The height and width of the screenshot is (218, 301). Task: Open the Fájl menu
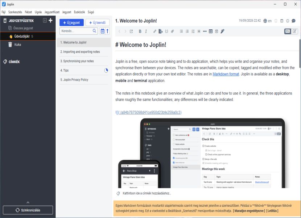4,12
